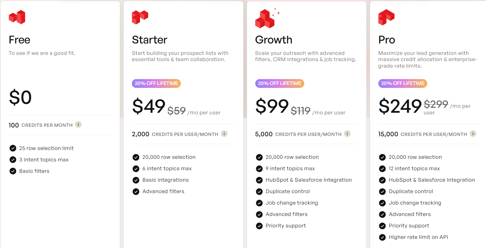Select the Pro plan heading
This screenshot has height=248, width=486.
point(386,40)
